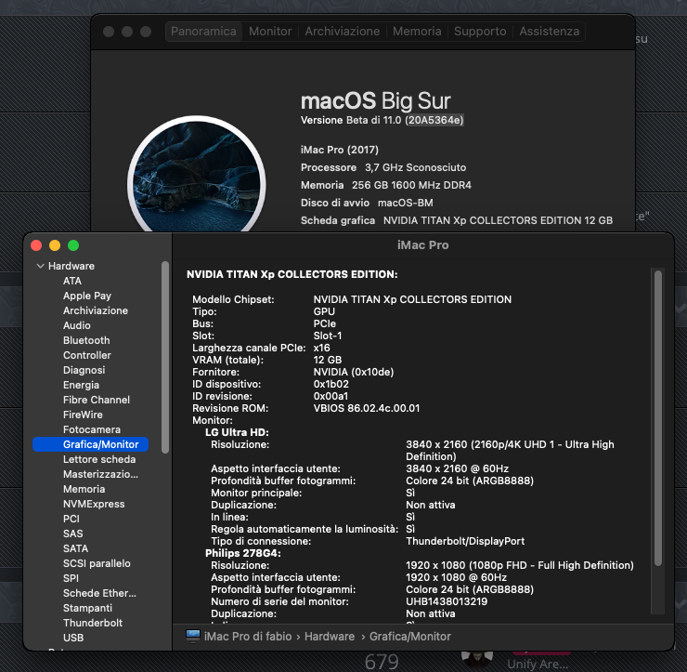Select NVMExpress in the sidebar

point(94,504)
